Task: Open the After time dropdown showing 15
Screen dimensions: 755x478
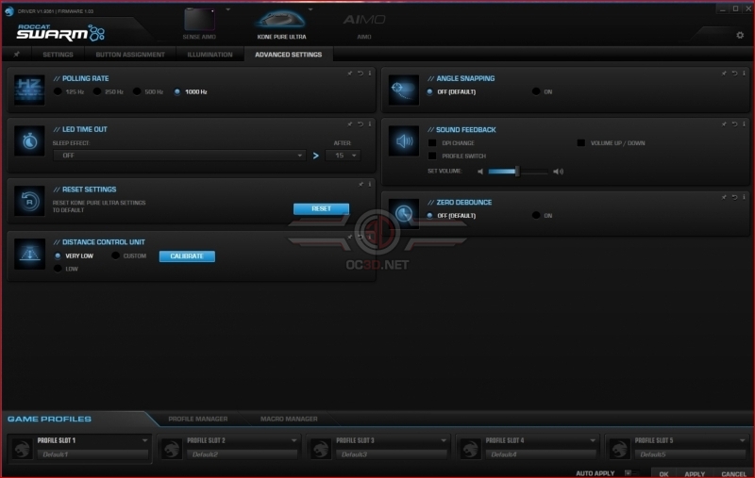Action: (343, 156)
